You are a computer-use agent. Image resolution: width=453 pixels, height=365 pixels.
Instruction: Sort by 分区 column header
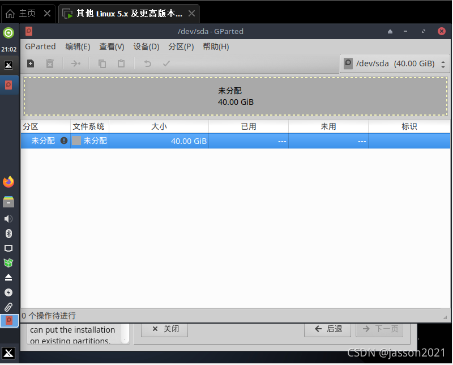click(x=46, y=126)
